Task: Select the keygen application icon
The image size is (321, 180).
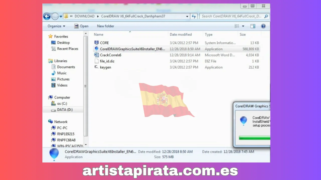Action: click(97, 67)
